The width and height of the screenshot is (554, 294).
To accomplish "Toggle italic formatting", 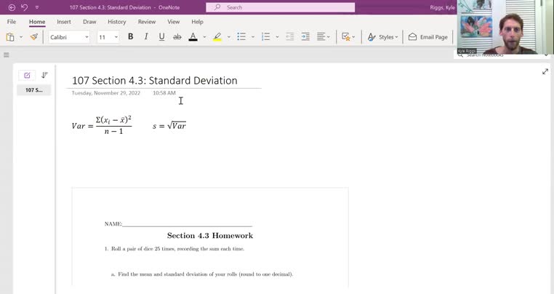I will (146, 37).
